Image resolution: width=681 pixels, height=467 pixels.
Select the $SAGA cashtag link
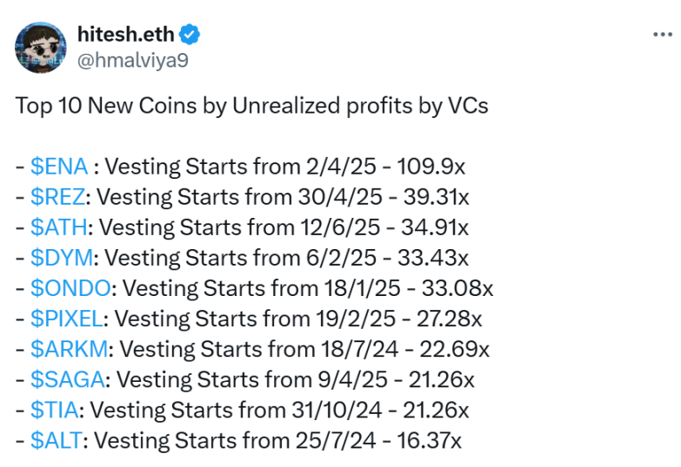click(x=67, y=379)
